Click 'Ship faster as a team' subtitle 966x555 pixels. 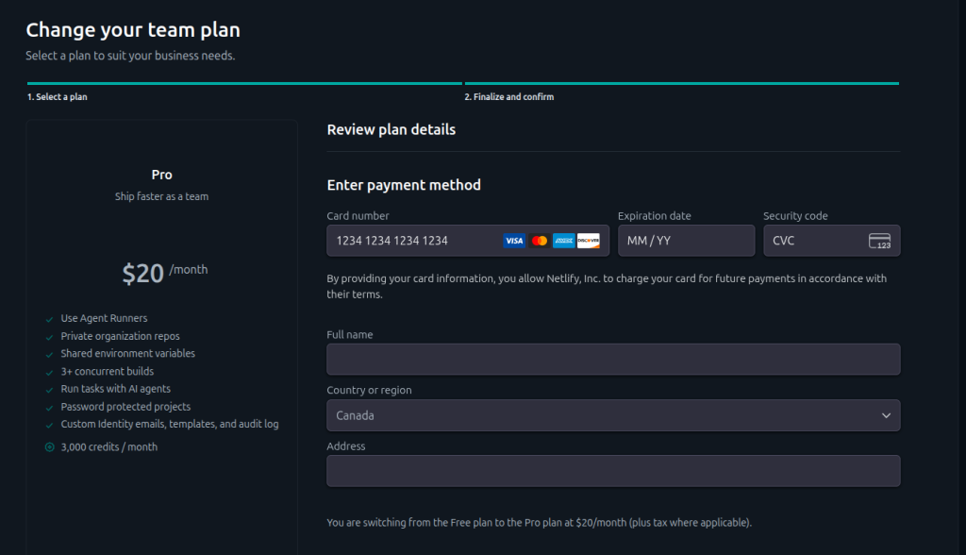coord(161,196)
